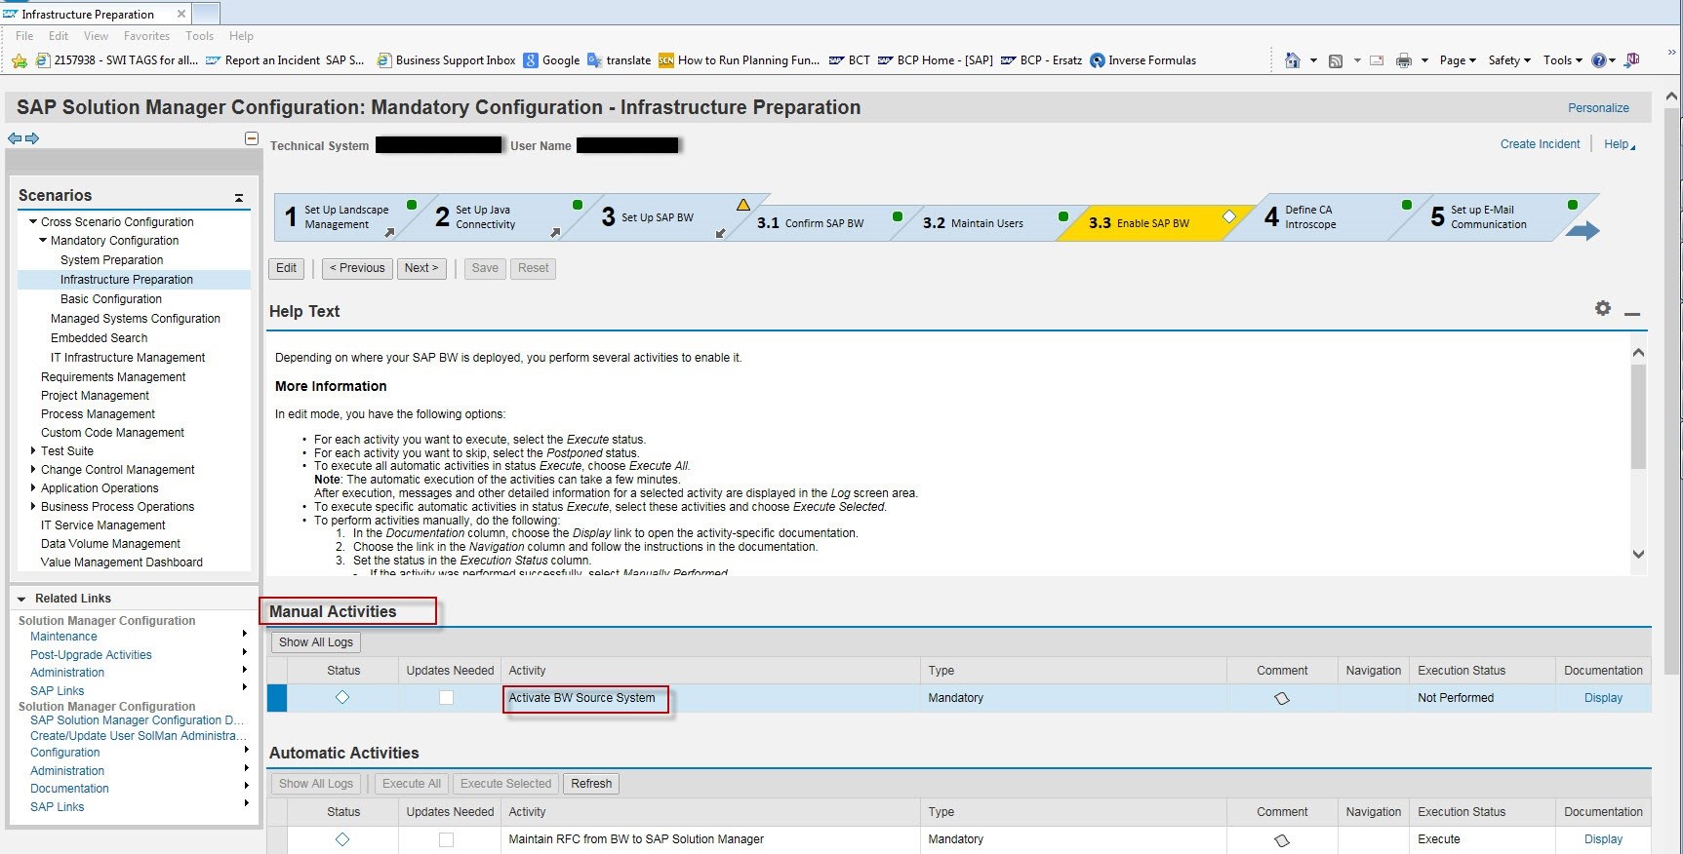The height and width of the screenshot is (854, 1683).
Task: Open the Inverse Formulas bookmark
Action: (x=1142, y=60)
